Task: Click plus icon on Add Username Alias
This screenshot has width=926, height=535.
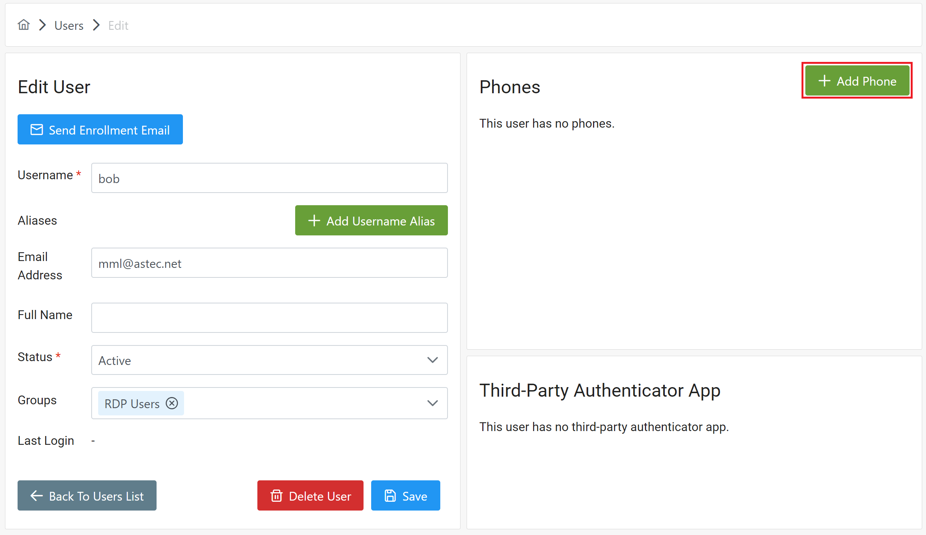Action: click(314, 220)
